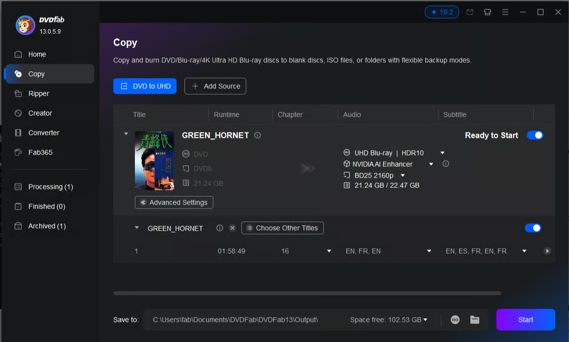The width and height of the screenshot is (569, 342).
Task: Open the hamburger main menu icon
Action: (x=505, y=12)
